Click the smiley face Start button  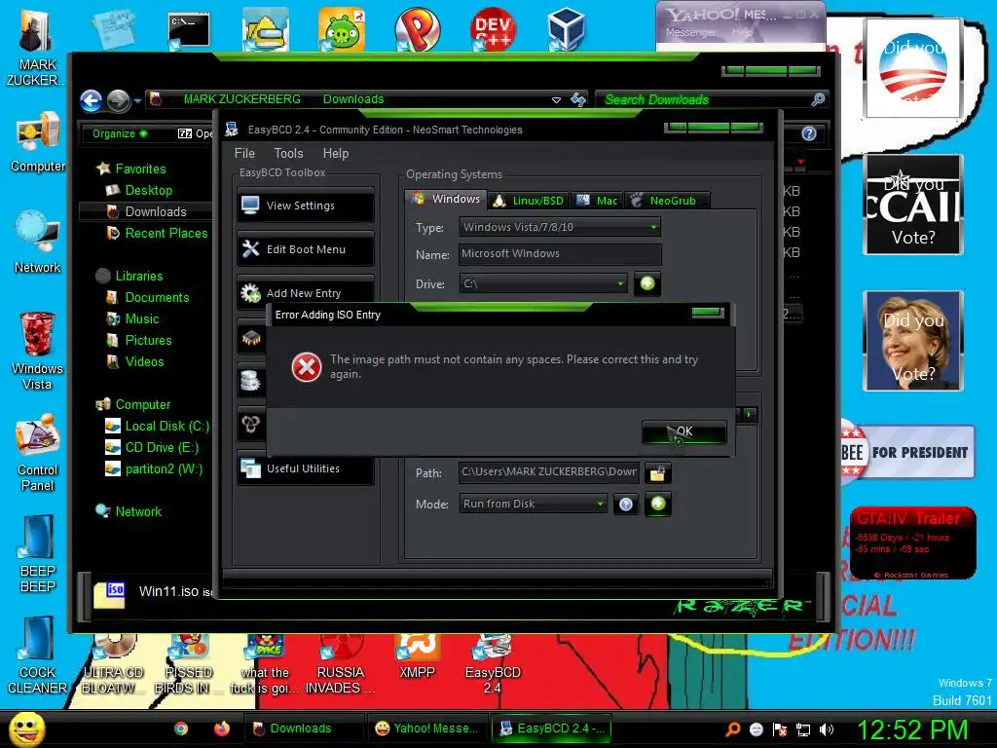26,729
